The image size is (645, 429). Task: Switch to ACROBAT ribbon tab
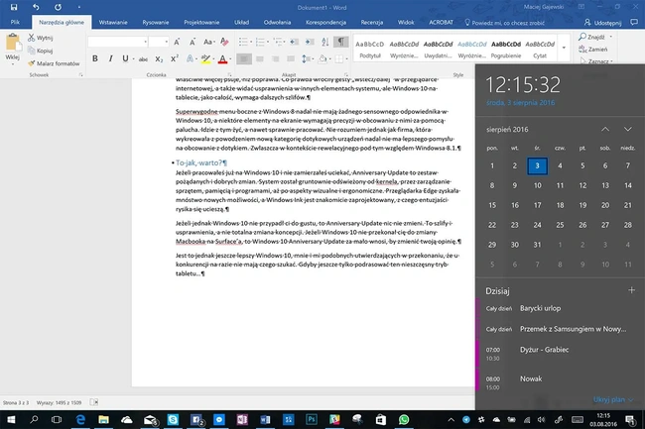point(441,22)
